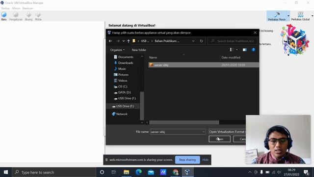
Task: Click the Mulai start toolbar icon
Action: [x=38, y=16]
